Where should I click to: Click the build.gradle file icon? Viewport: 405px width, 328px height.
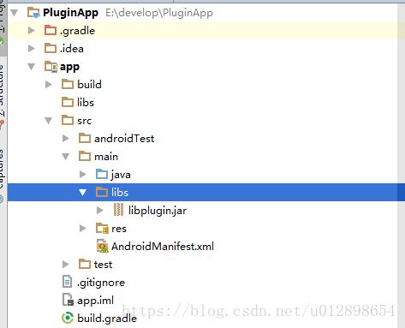(68, 318)
